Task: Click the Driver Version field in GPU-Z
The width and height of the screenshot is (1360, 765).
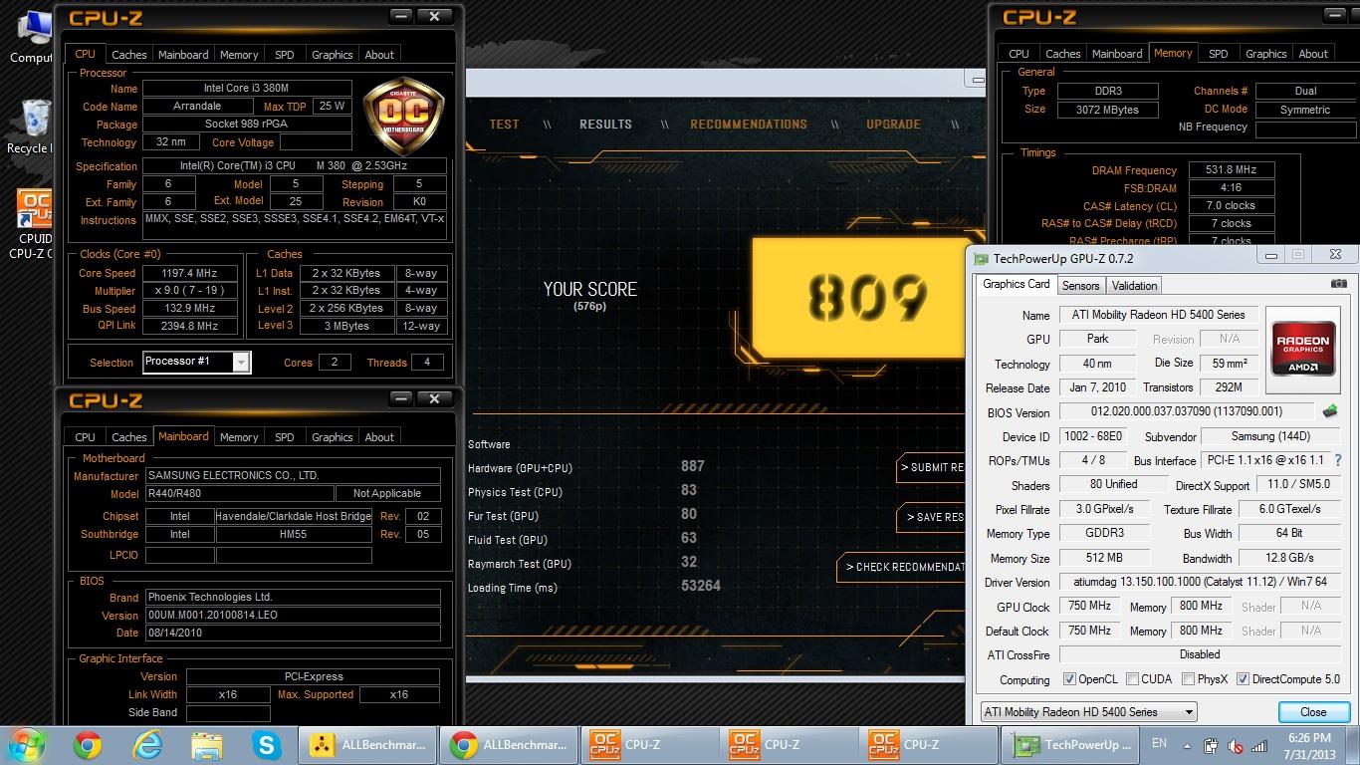Action: coord(1200,582)
